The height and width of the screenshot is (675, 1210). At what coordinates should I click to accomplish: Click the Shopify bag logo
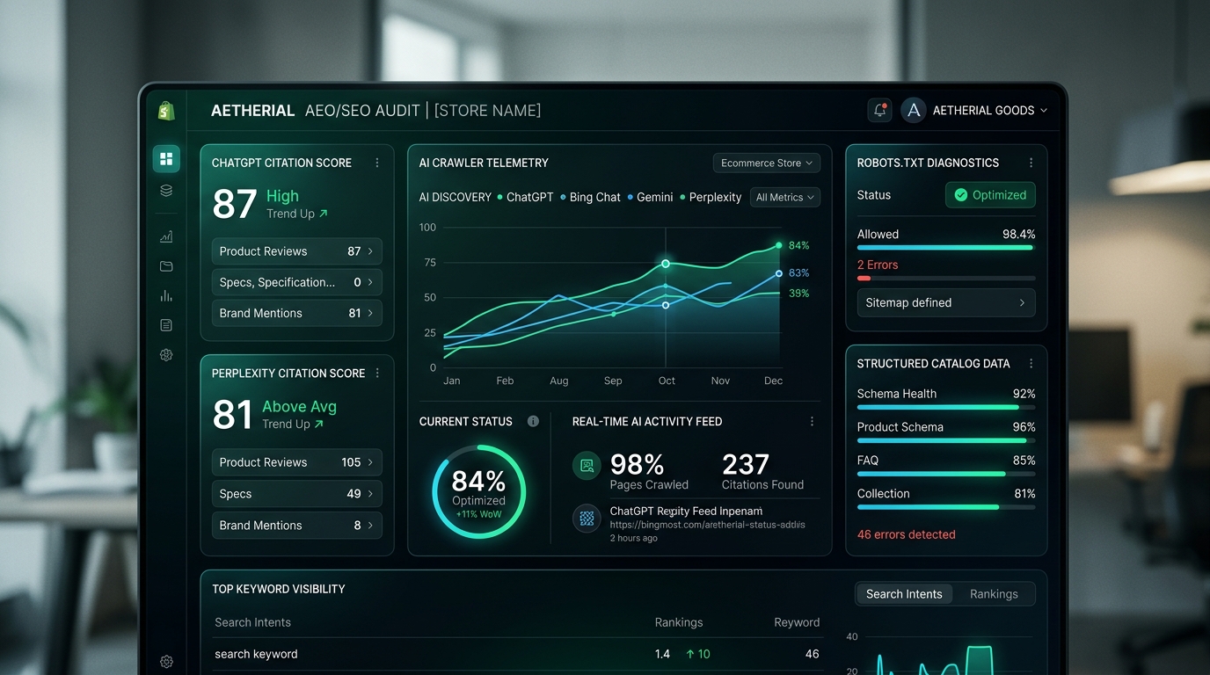166,111
